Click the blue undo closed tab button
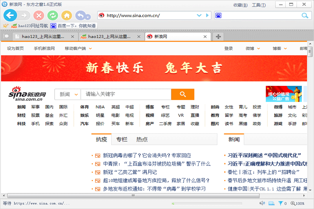This screenshot has height=209, width=314. pyautogui.click(x=80, y=15)
